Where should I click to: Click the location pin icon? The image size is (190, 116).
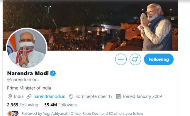(10, 96)
